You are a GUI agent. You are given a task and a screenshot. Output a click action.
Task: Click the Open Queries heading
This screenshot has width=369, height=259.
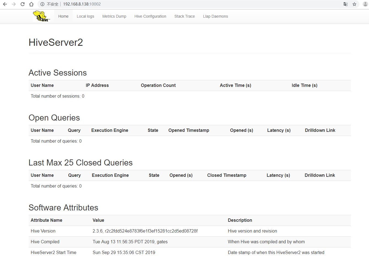point(54,118)
